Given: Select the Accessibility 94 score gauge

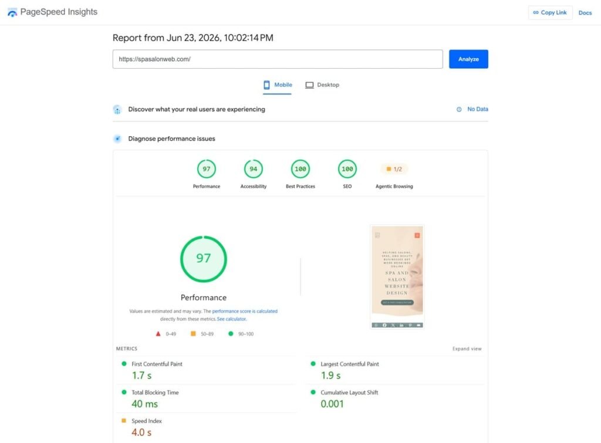Looking at the screenshot, I should coord(254,169).
